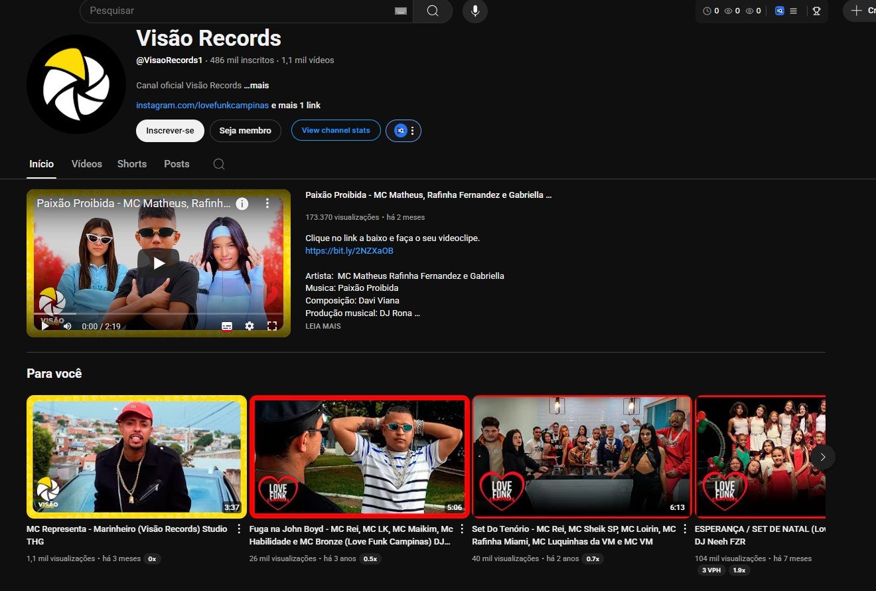The image size is (876, 591).
Task: Expand description with LEIA MAIS
Action: 323,327
